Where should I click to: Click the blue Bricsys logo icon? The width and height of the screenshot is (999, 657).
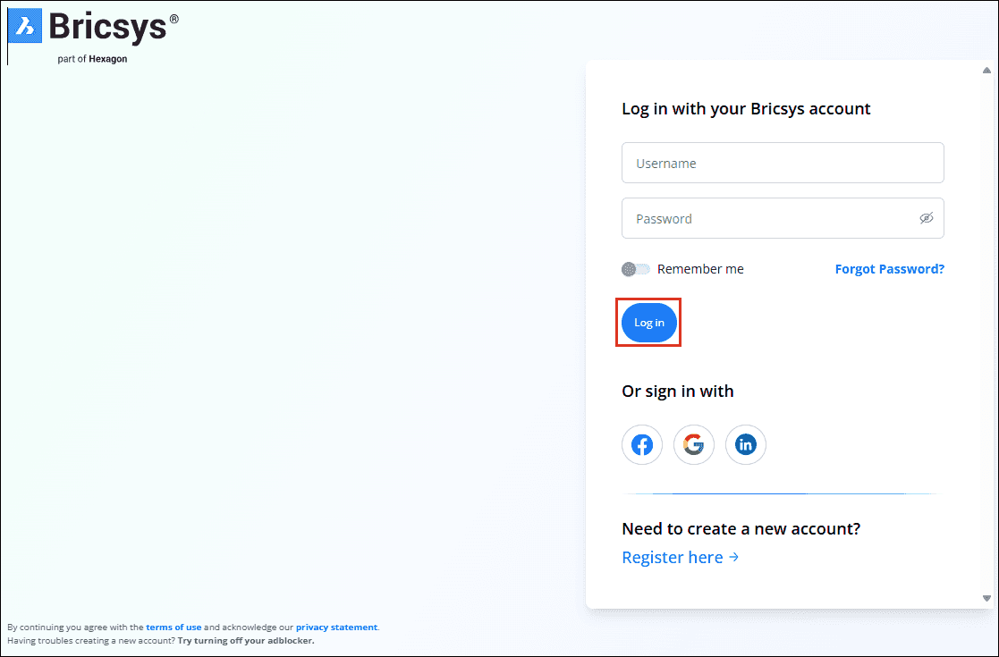pos(25,27)
